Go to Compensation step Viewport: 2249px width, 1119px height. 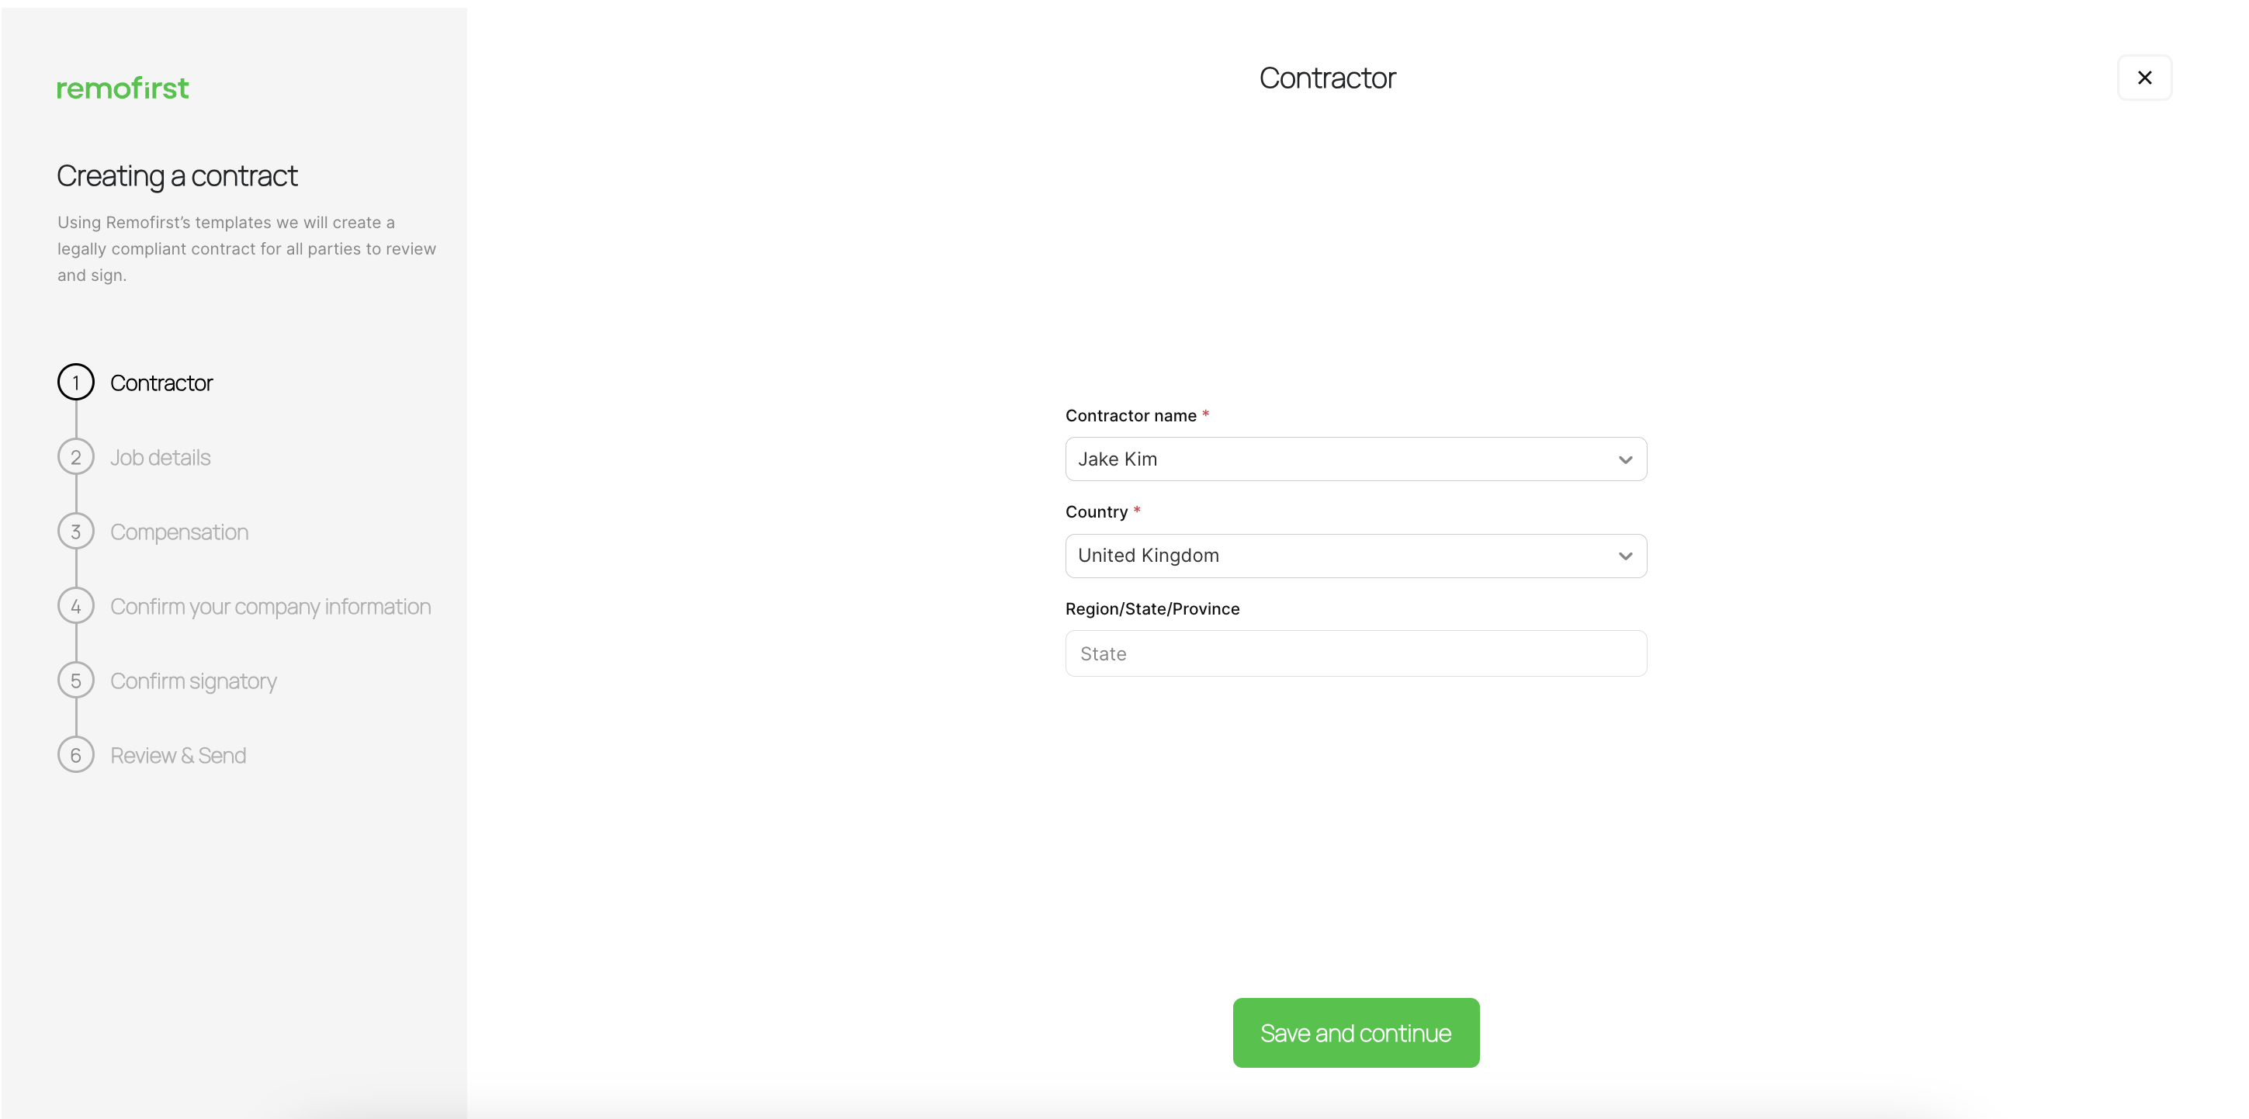pyautogui.click(x=179, y=532)
